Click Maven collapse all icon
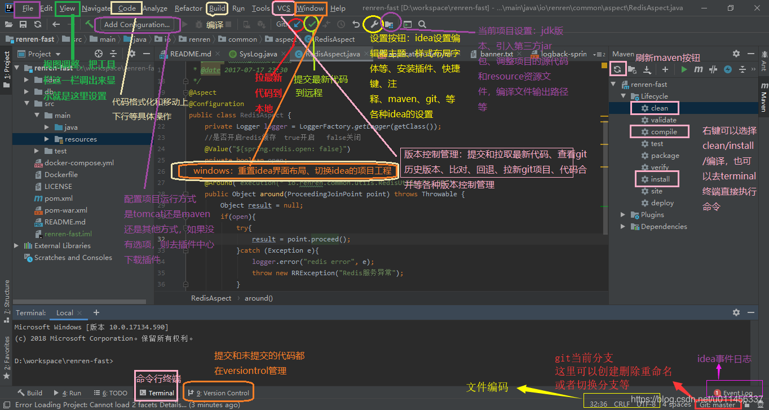The image size is (769, 410). 743,69
